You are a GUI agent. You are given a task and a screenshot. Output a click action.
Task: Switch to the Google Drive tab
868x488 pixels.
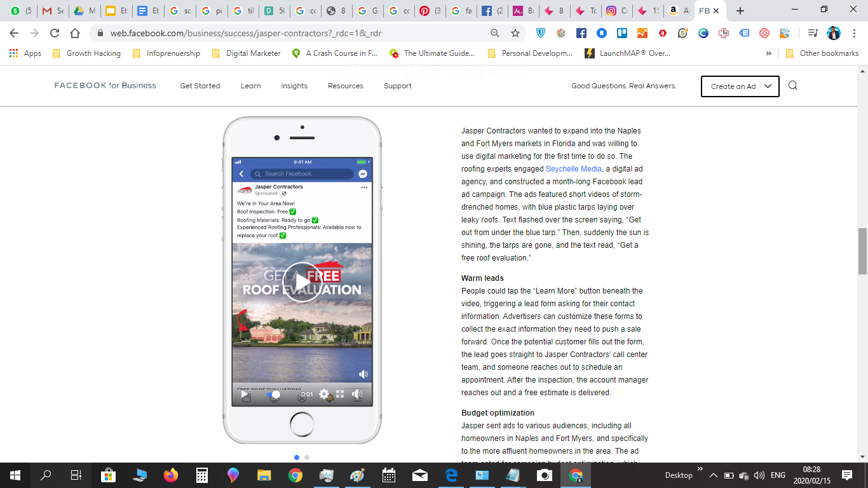[84, 11]
